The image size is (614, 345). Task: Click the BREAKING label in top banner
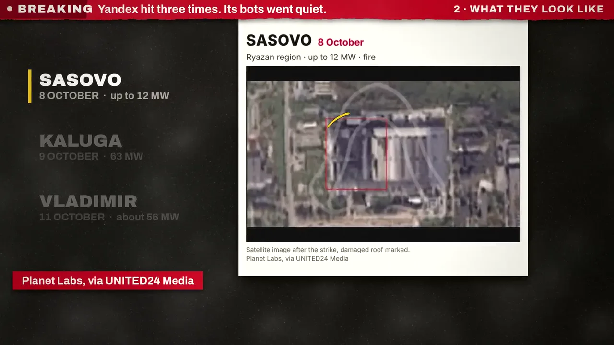click(55, 9)
